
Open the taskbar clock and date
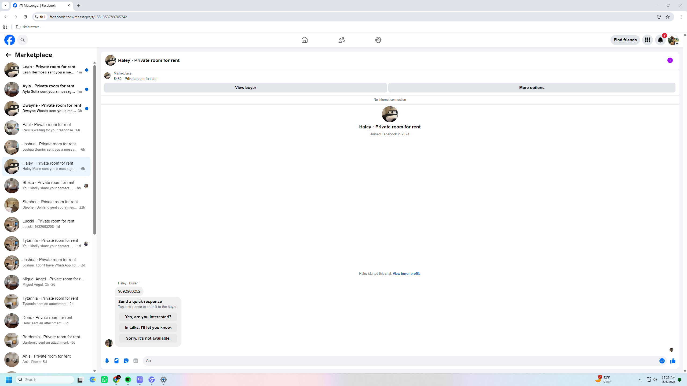click(x=668, y=380)
